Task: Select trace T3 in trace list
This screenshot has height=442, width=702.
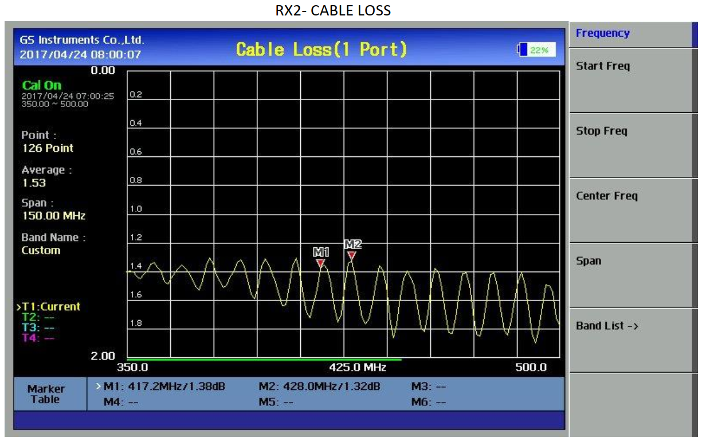Action: click(x=38, y=327)
